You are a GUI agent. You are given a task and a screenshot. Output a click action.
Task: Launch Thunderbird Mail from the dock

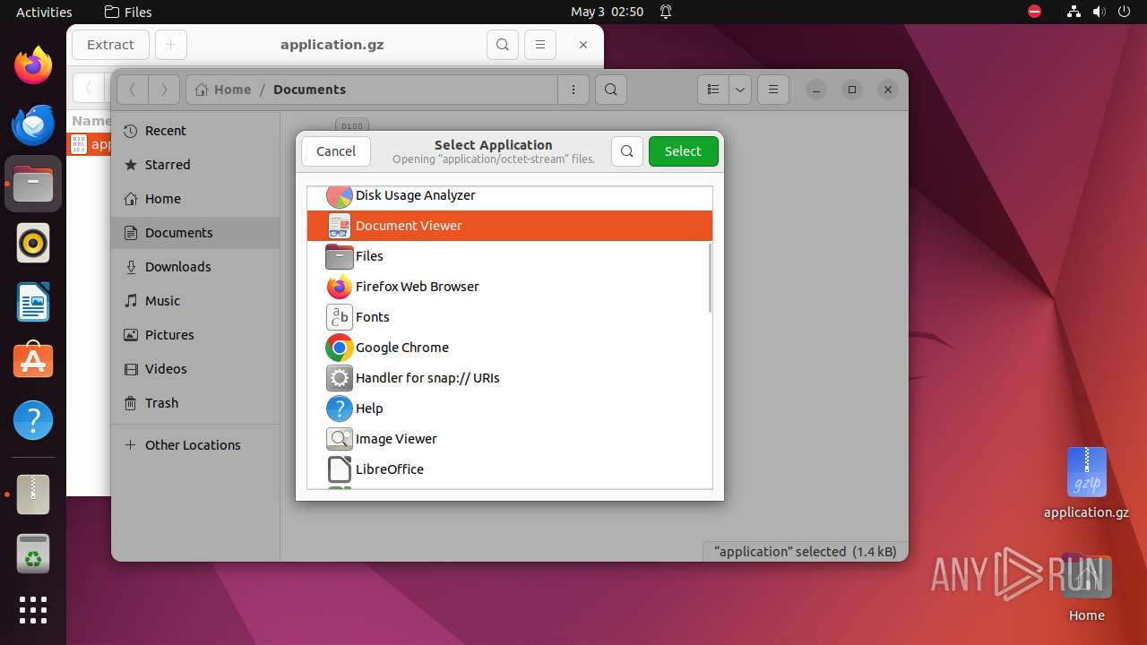point(33,125)
